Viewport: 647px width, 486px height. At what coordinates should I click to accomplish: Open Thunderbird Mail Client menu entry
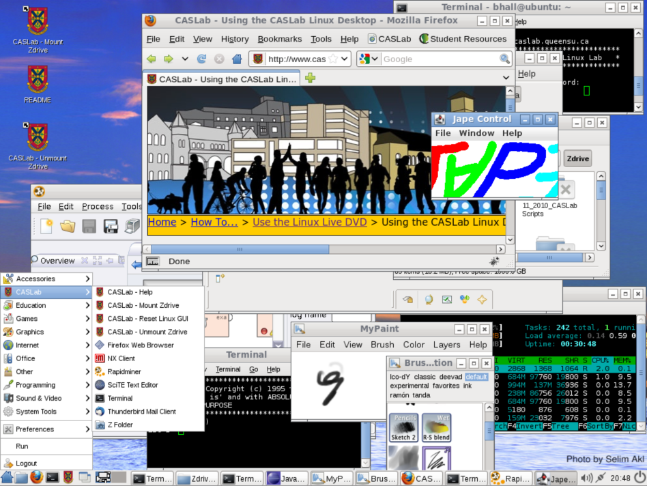147,412
